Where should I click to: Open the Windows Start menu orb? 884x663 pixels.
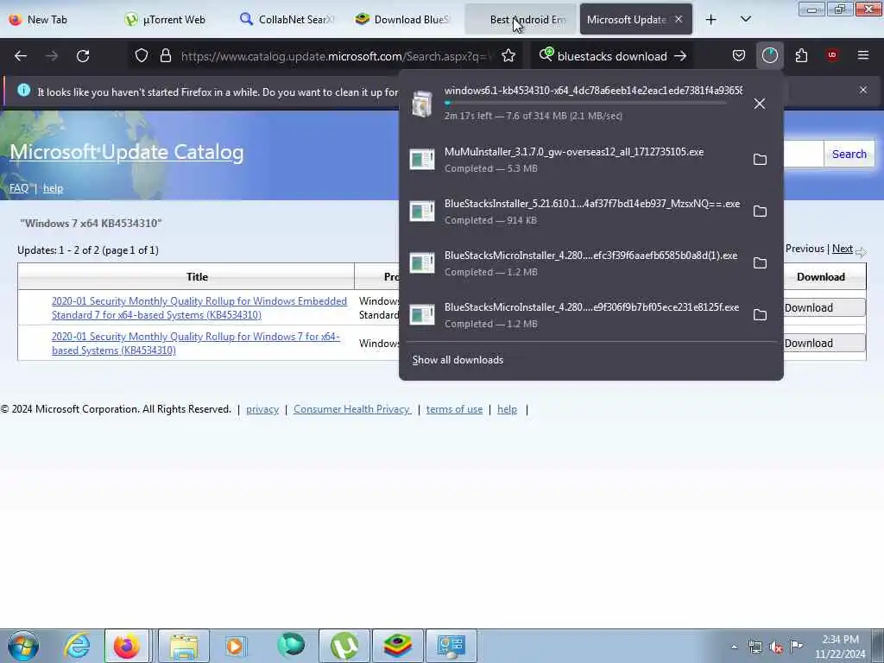click(23, 646)
